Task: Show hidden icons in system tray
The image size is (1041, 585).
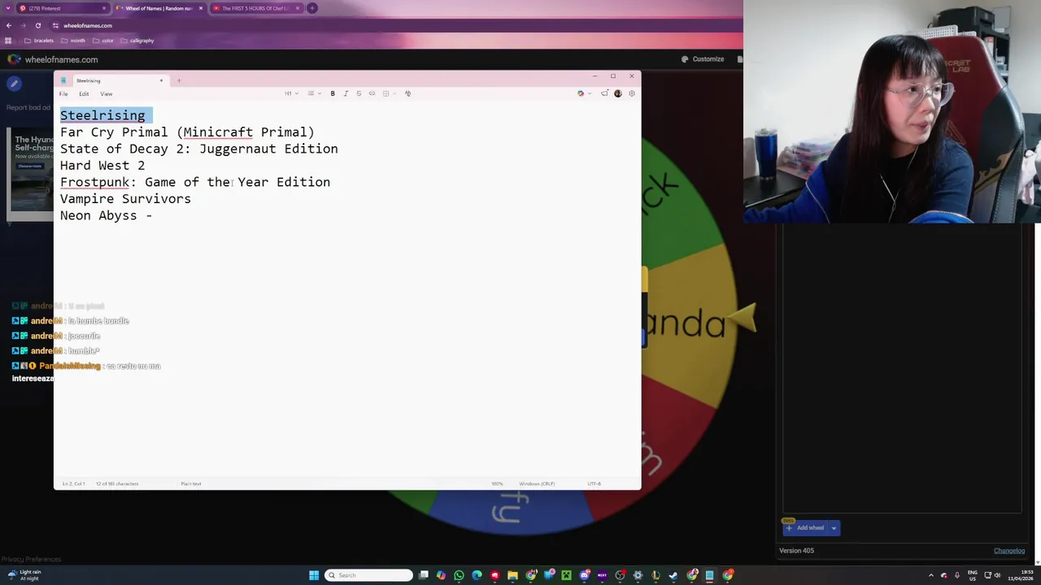Action: tap(931, 575)
